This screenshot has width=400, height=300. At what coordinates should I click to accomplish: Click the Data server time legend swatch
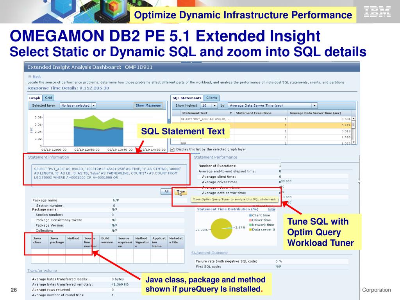point(250,230)
